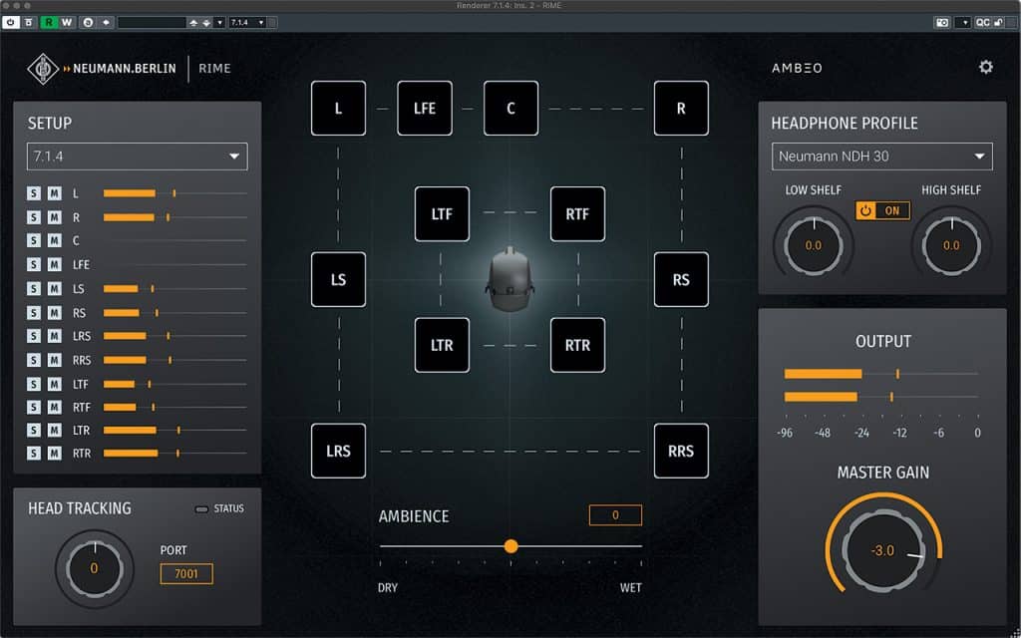The width and height of the screenshot is (1021, 638).
Task: Click the RIME product name
Action: [x=215, y=69]
